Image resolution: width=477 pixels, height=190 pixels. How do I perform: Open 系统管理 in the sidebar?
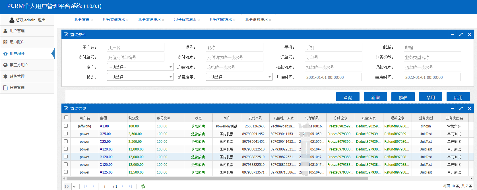[x=17, y=76]
